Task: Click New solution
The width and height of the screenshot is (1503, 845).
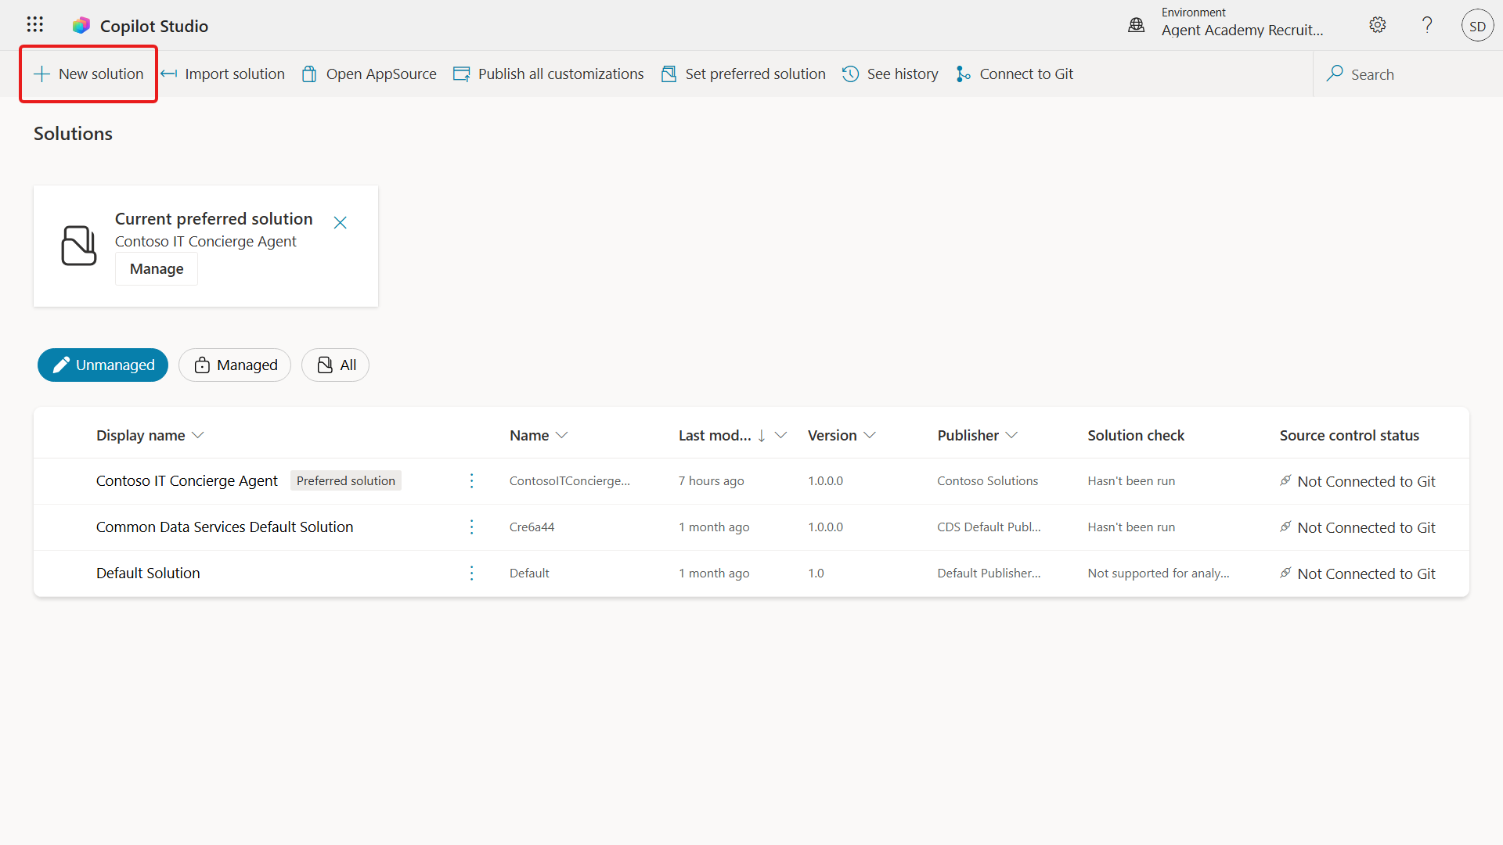Action: (x=88, y=74)
